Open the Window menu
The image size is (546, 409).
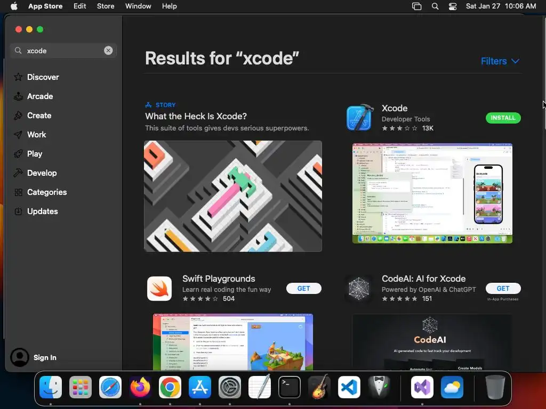pyautogui.click(x=138, y=6)
